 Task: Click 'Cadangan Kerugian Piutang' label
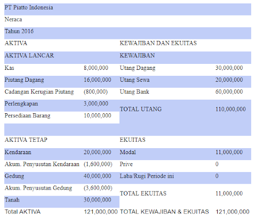point(39,92)
